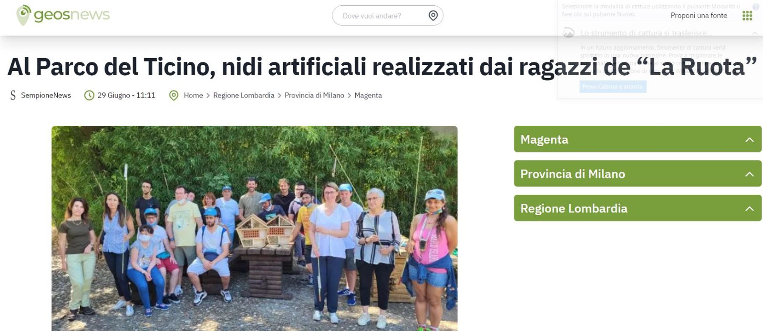Collapse the Provincia di Milano chevron
Screen dimensions: 763x331
[750, 174]
